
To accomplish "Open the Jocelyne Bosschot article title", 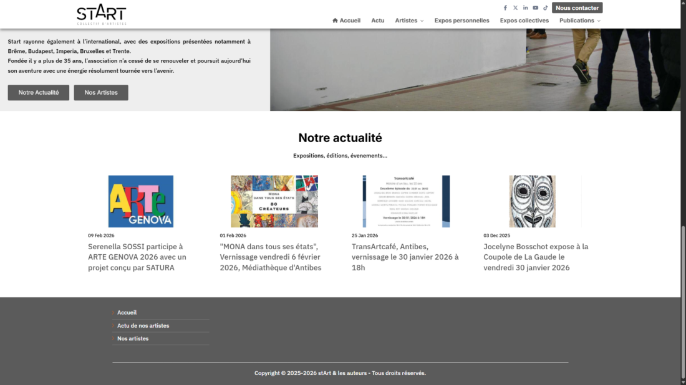I will click(x=536, y=257).
